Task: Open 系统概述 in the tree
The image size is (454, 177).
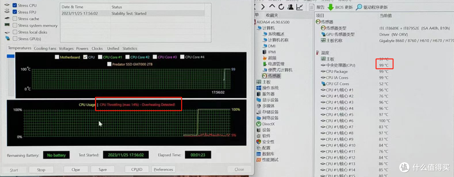Action: point(274,34)
